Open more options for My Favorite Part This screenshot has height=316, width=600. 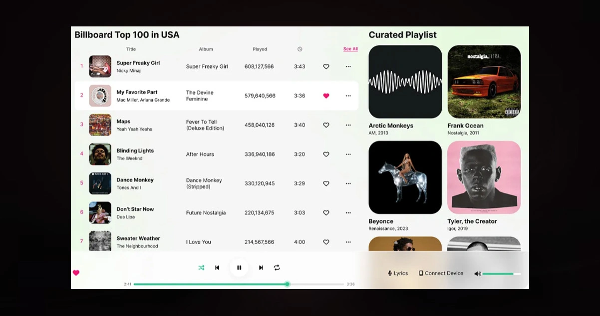click(x=348, y=96)
